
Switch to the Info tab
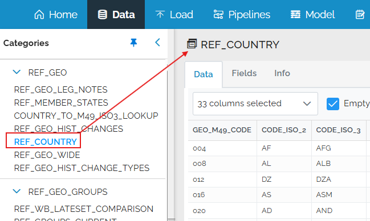[x=282, y=73]
